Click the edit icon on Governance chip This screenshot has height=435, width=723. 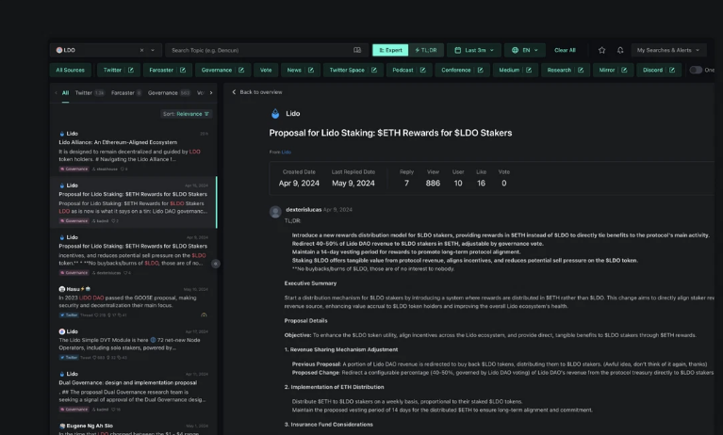pyautogui.click(x=241, y=70)
